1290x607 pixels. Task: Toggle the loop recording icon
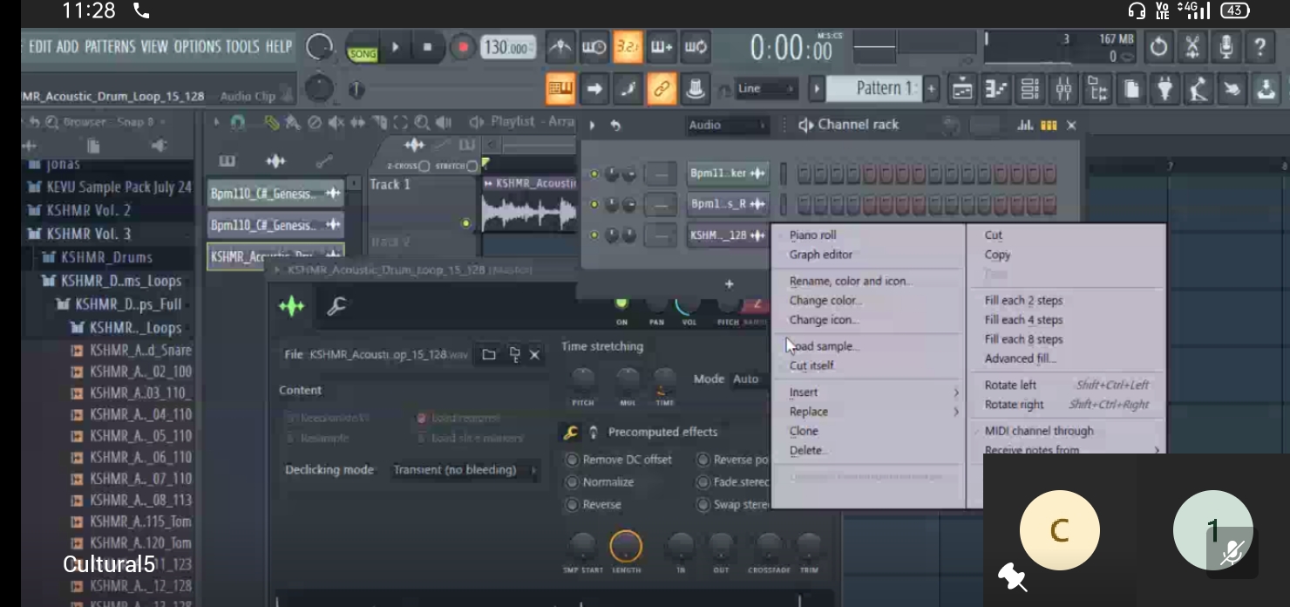[x=696, y=47]
